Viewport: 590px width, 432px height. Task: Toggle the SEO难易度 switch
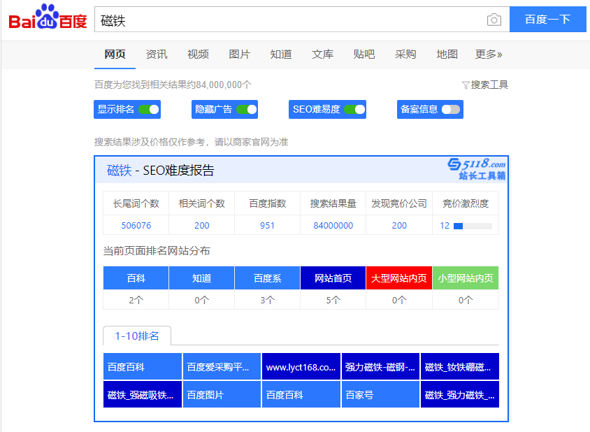click(354, 110)
